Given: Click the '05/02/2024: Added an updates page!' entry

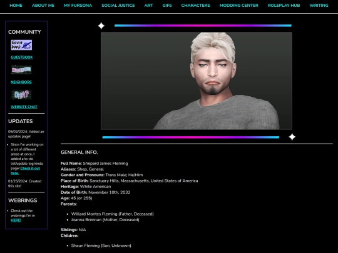Looking at the screenshot, I should [26, 134].
